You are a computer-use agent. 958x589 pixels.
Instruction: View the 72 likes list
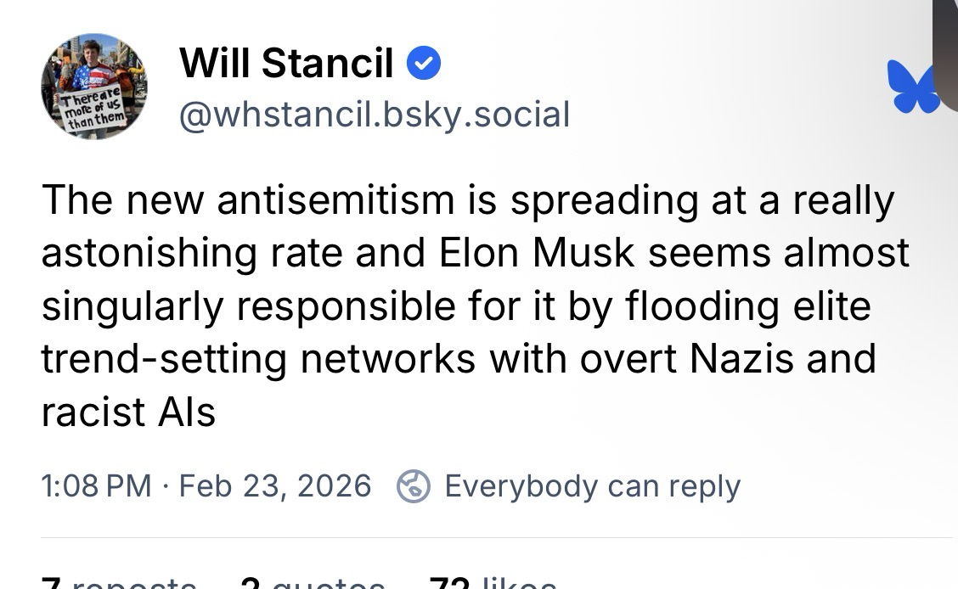pyautogui.click(x=493, y=582)
